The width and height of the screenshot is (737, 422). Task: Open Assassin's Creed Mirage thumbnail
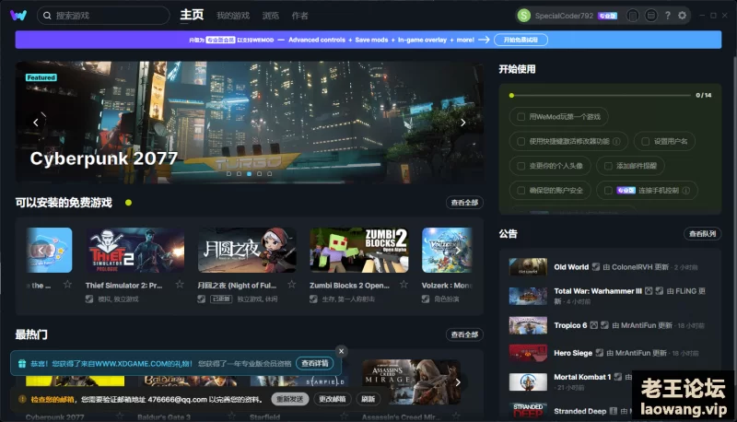click(x=411, y=381)
